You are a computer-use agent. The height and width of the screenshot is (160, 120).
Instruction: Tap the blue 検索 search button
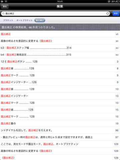coord(116,13)
